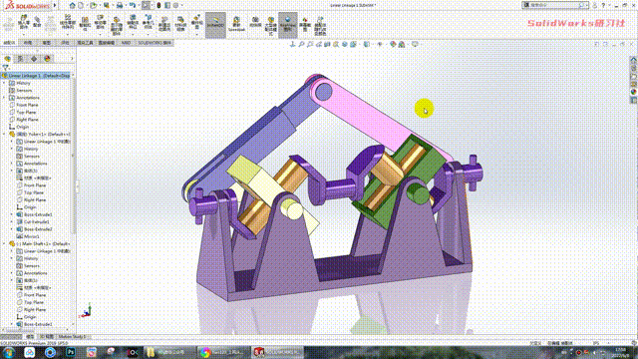Open the Exploded View dropdown arrow
This screenshot has width=638, height=359.
(x=197, y=34)
